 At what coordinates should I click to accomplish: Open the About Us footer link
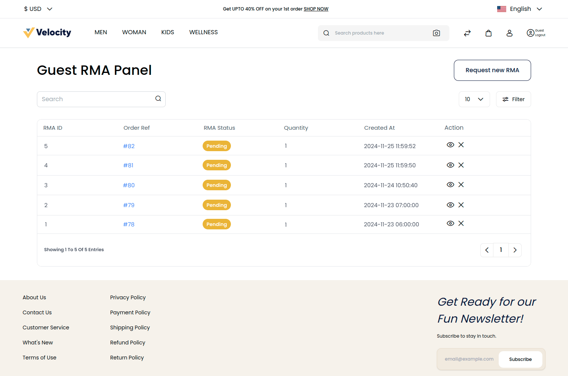tap(34, 297)
